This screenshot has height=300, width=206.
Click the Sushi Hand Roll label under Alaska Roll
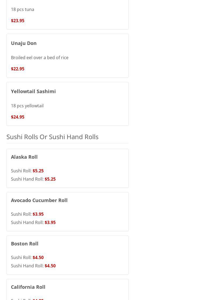[27, 179]
